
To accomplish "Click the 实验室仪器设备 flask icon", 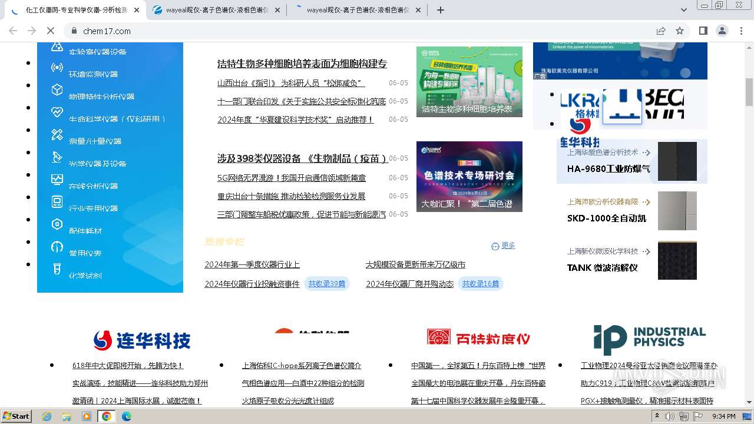I will pyautogui.click(x=57, y=47).
